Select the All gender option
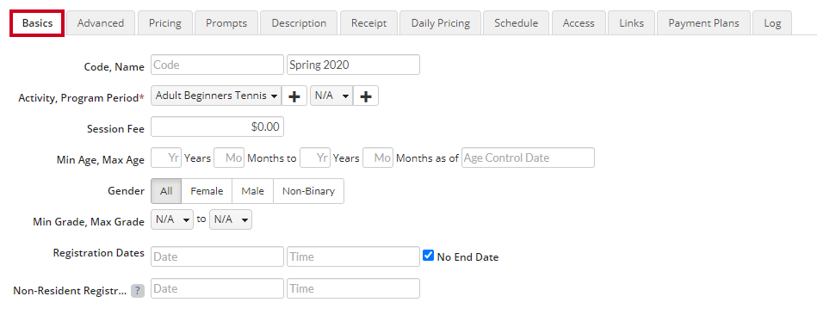 pyautogui.click(x=166, y=191)
